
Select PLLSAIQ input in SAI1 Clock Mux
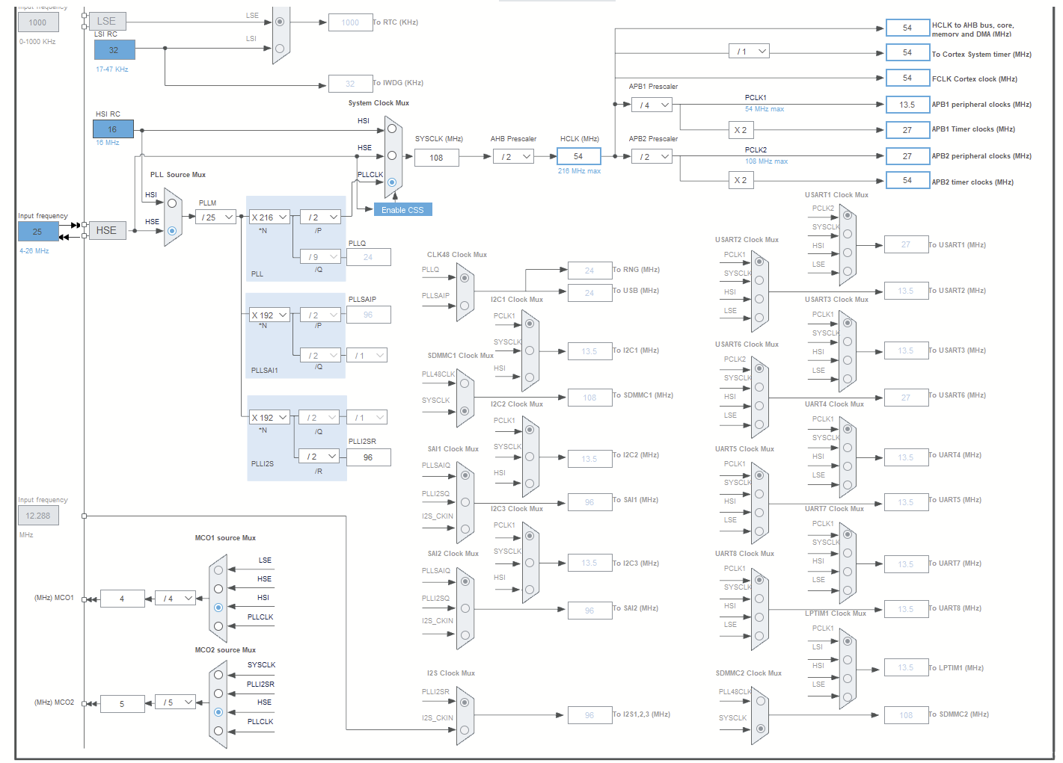[x=465, y=475]
